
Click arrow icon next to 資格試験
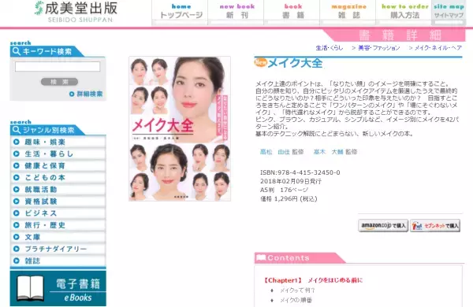click(17, 202)
